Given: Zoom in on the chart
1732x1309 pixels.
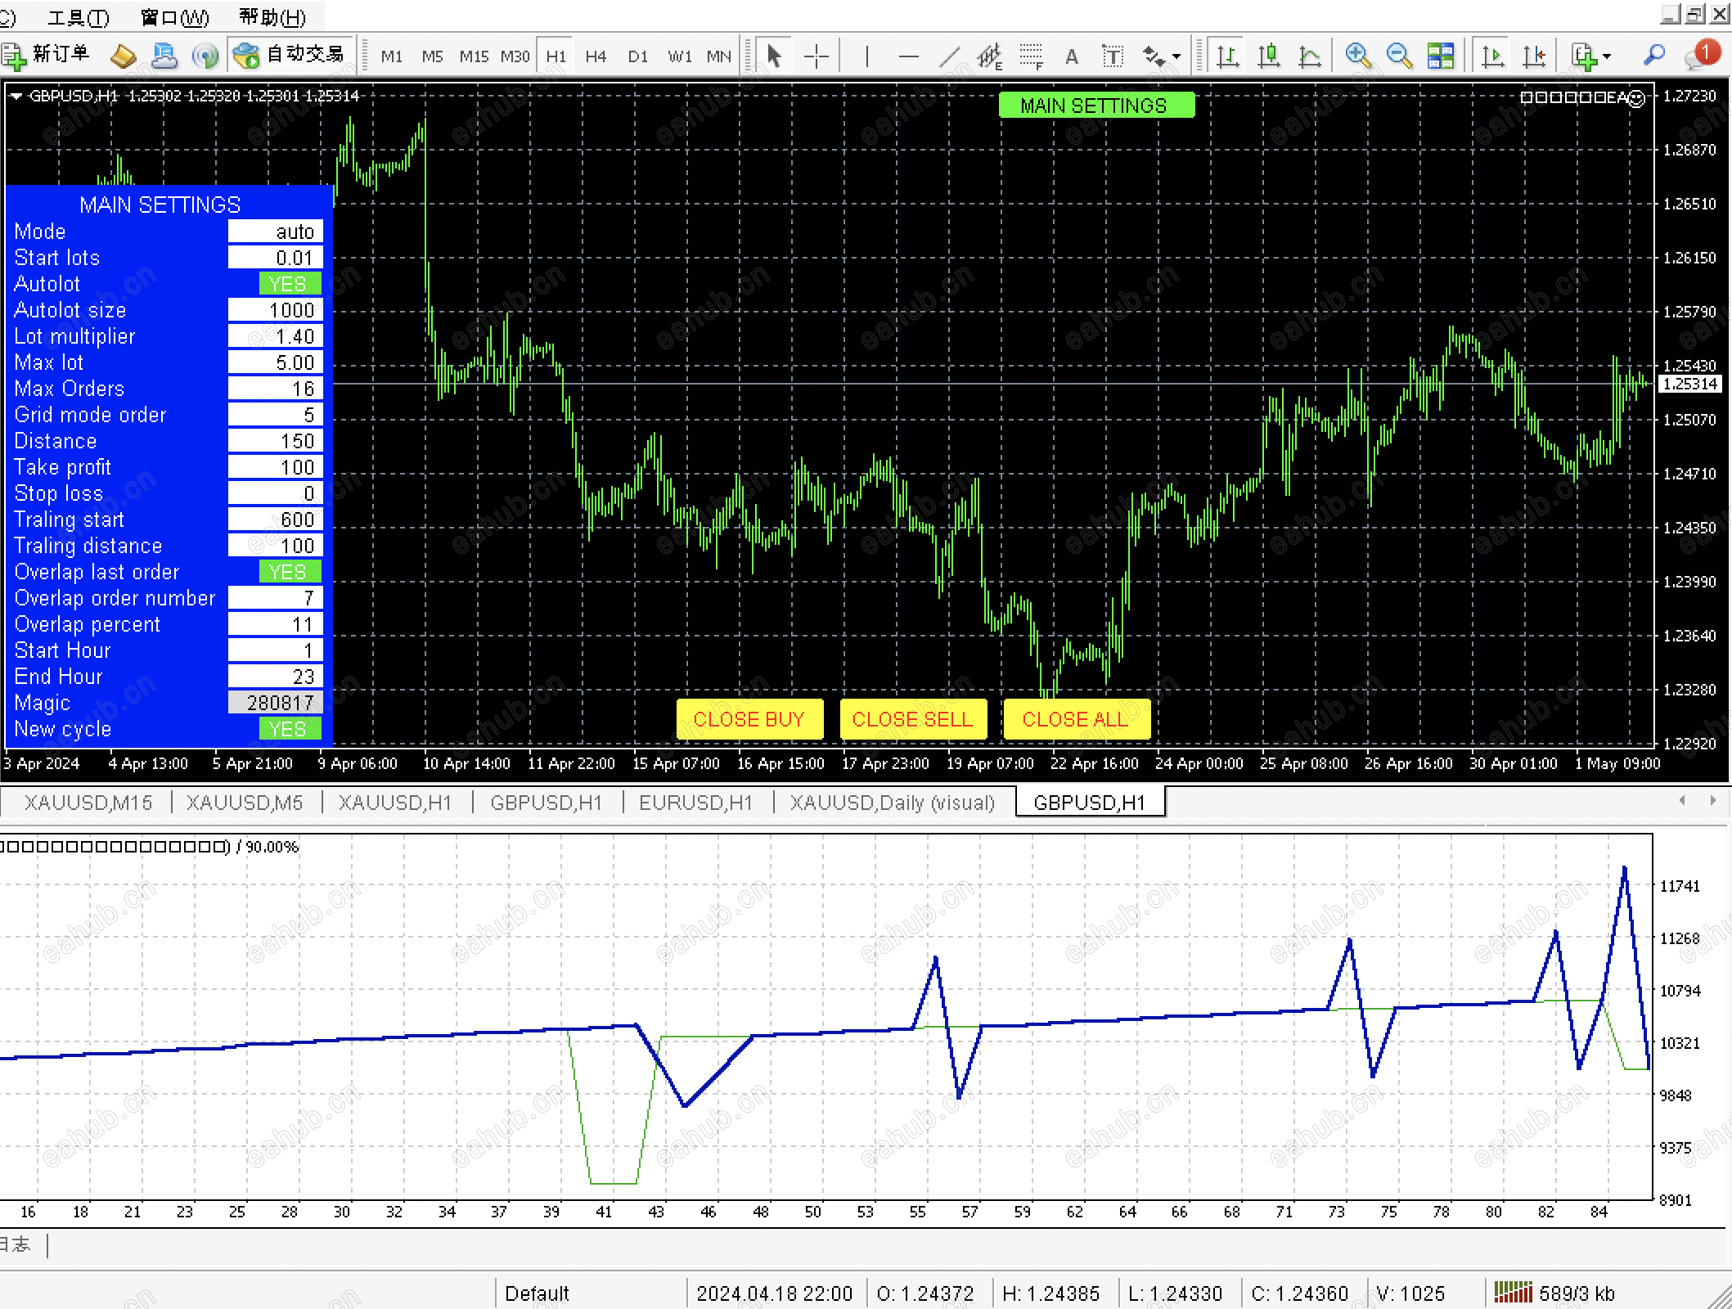Looking at the screenshot, I should coord(1358,56).
